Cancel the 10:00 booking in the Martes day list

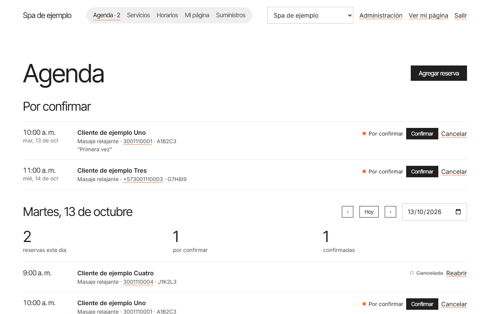point(454,304)
